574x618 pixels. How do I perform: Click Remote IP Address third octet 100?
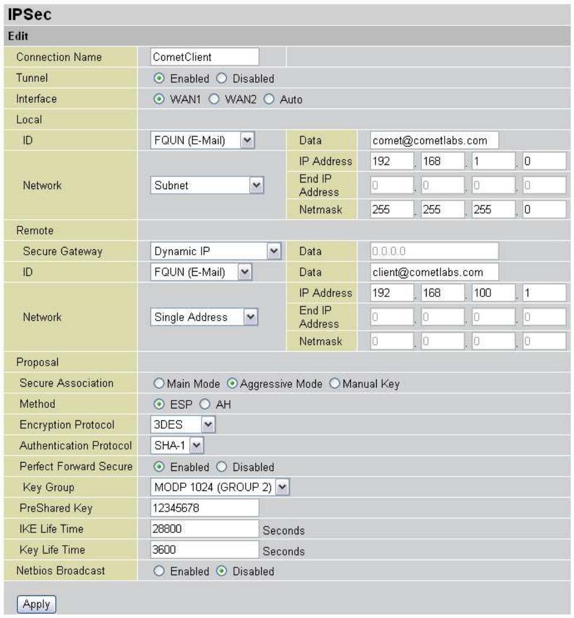[x=493, y=293]
